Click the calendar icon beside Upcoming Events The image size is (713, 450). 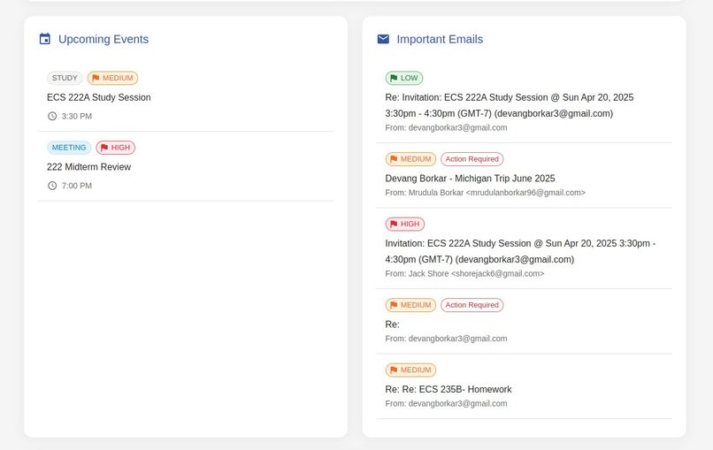45,39
